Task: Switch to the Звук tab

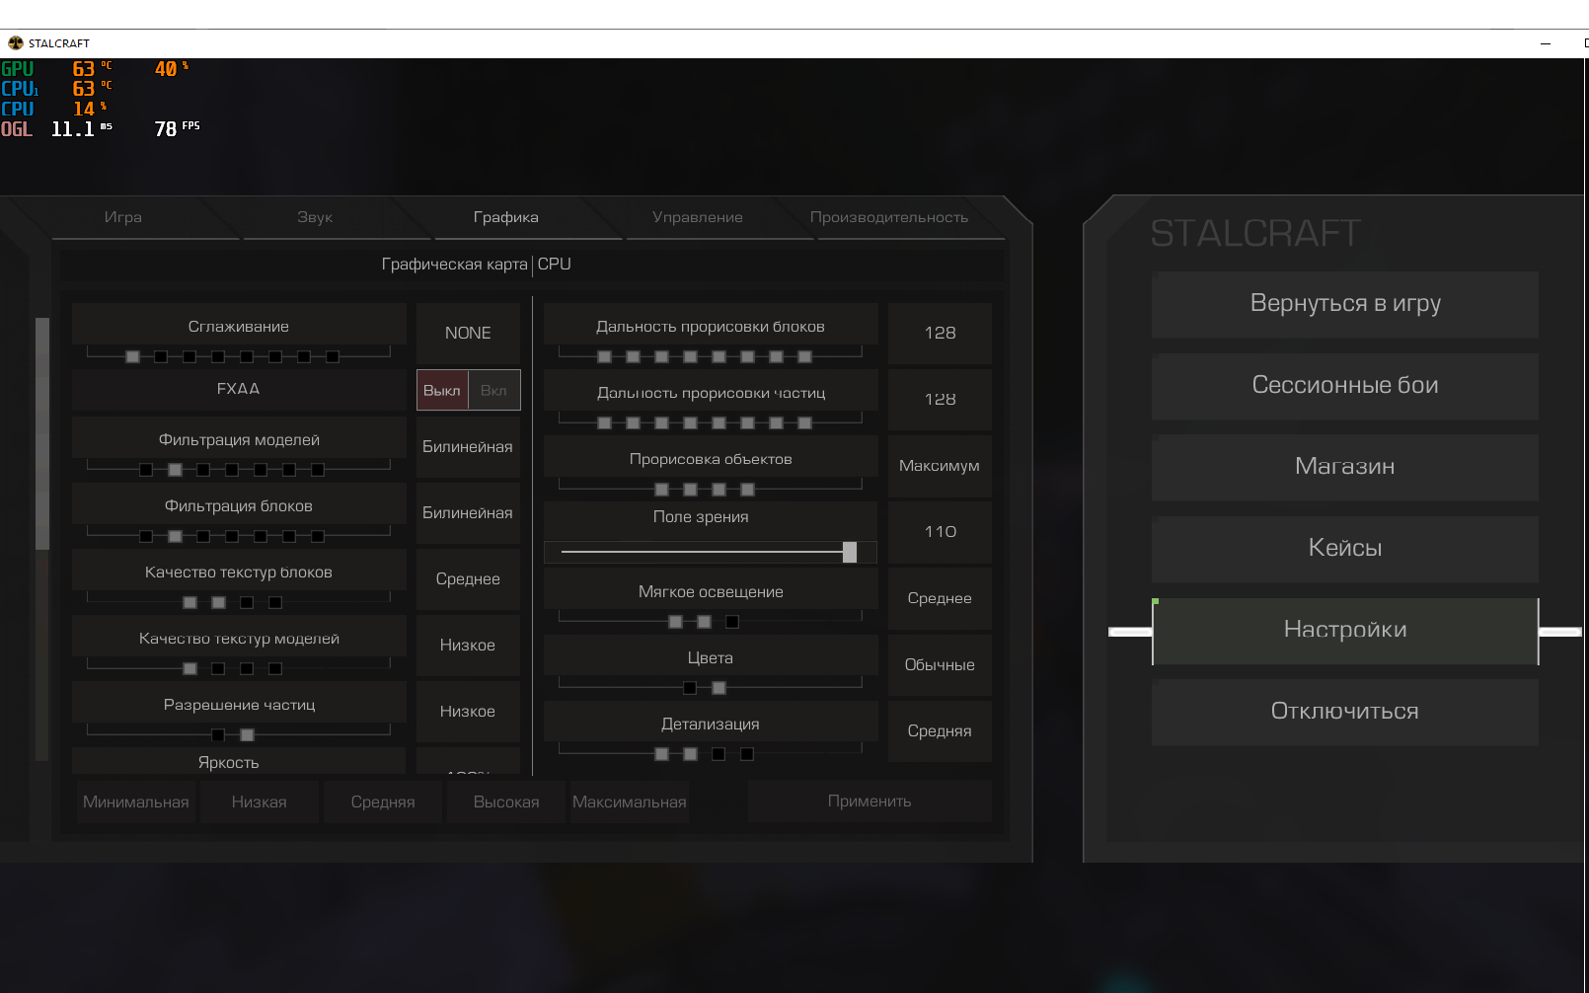Action: point(315,217)
